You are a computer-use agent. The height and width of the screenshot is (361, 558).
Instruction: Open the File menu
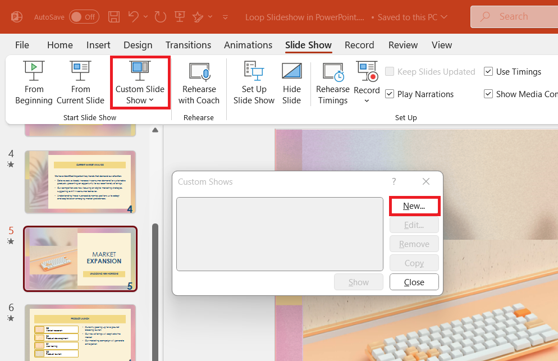(22, 45)
